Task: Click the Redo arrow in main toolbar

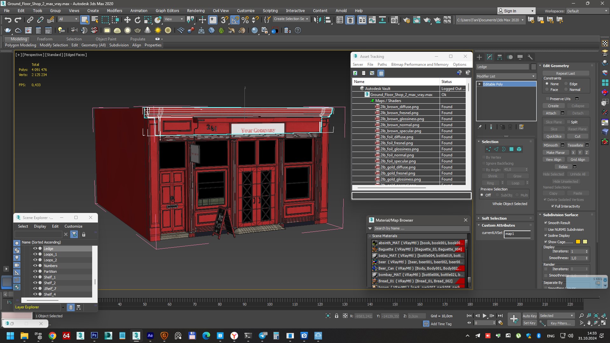Action: [x=18, y=20]
